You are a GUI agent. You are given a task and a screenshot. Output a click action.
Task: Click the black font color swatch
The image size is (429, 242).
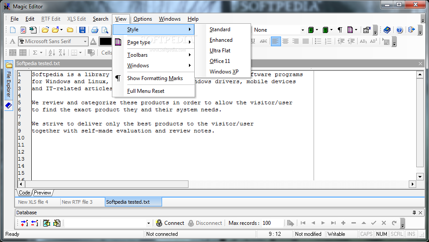(105, 41)
